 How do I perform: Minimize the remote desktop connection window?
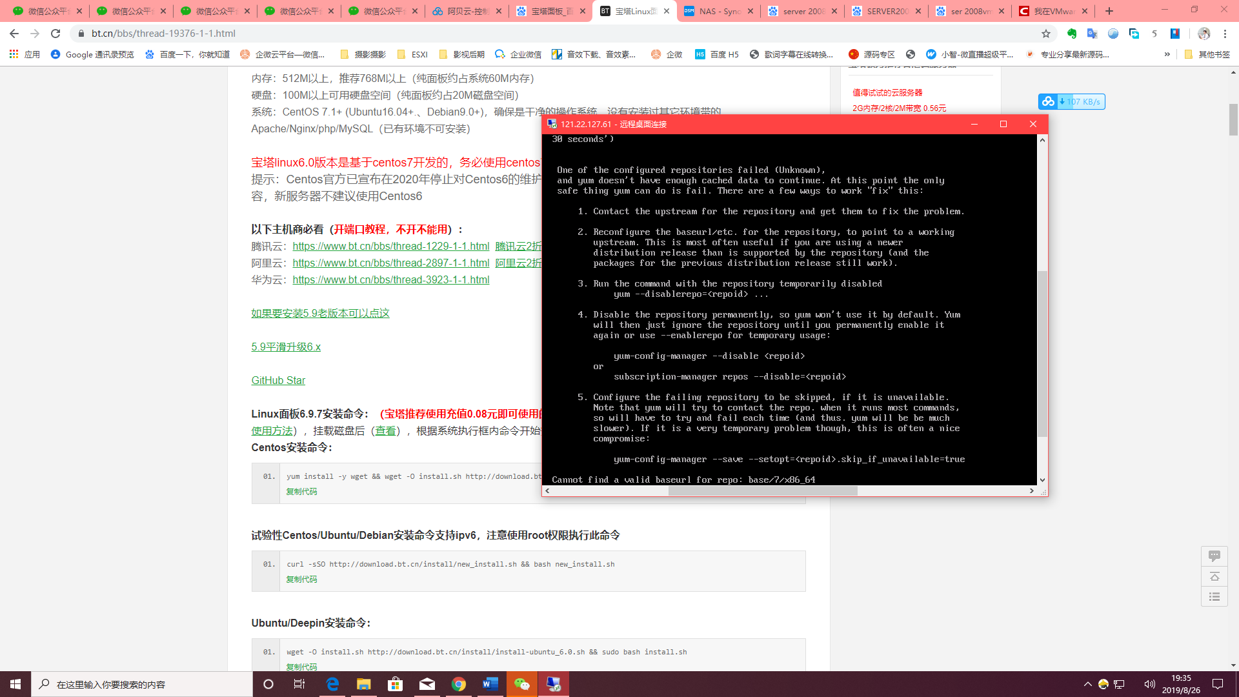pos(974,124)
